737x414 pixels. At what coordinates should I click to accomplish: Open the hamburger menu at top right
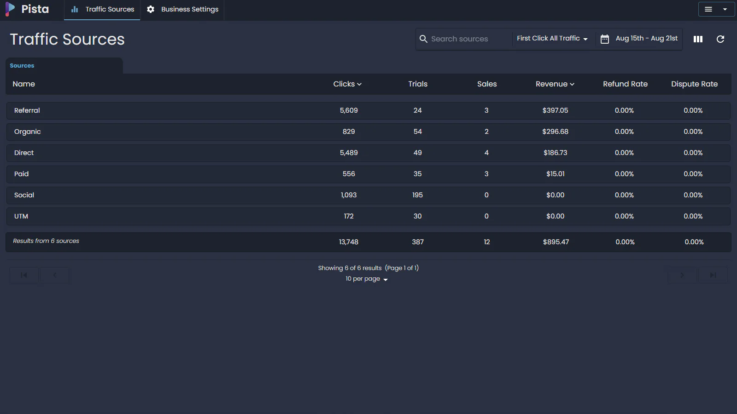click(716, 9)
